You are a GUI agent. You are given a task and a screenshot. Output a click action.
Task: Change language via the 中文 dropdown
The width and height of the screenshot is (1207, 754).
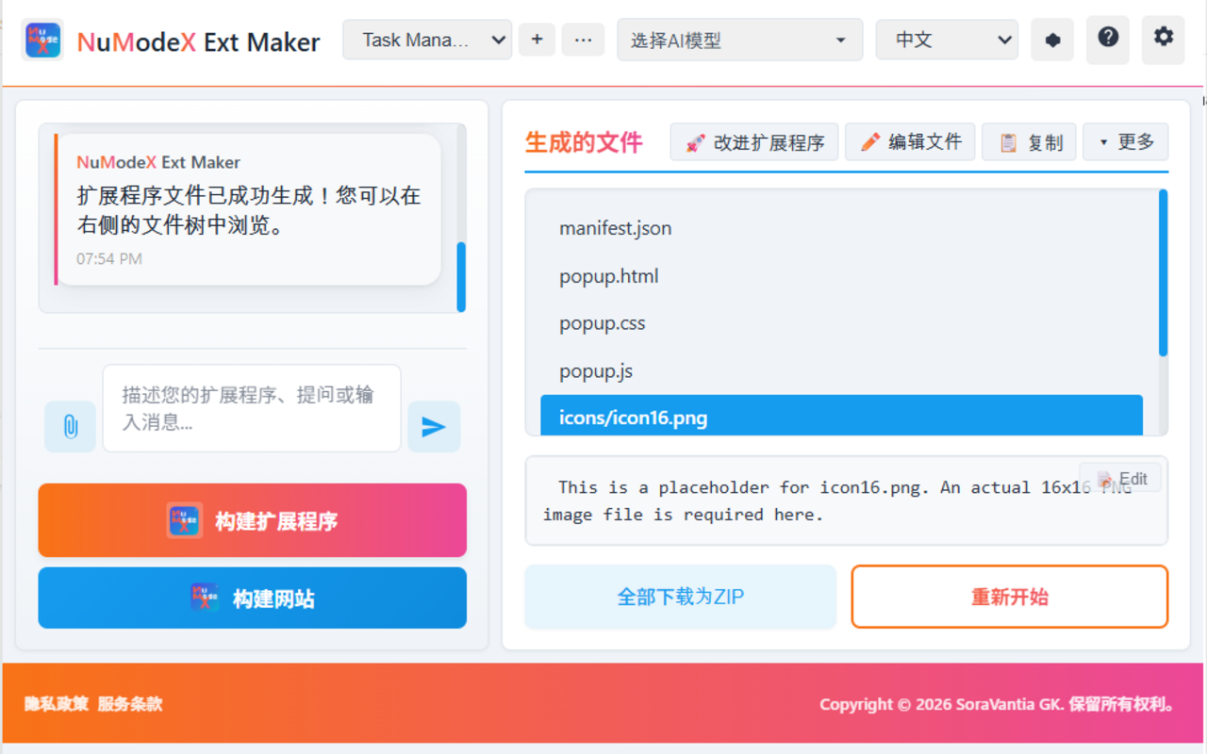(946, 40)
